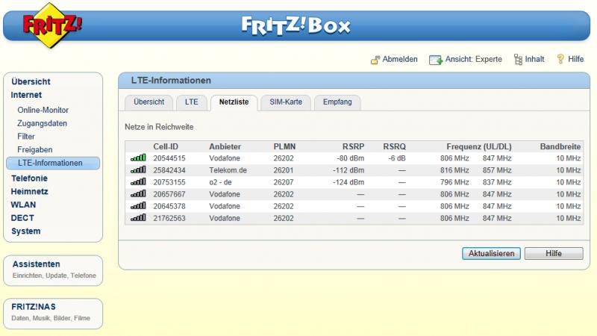
Task: Click the FRITZ! logo icon
Action: [x=52, y=25]
